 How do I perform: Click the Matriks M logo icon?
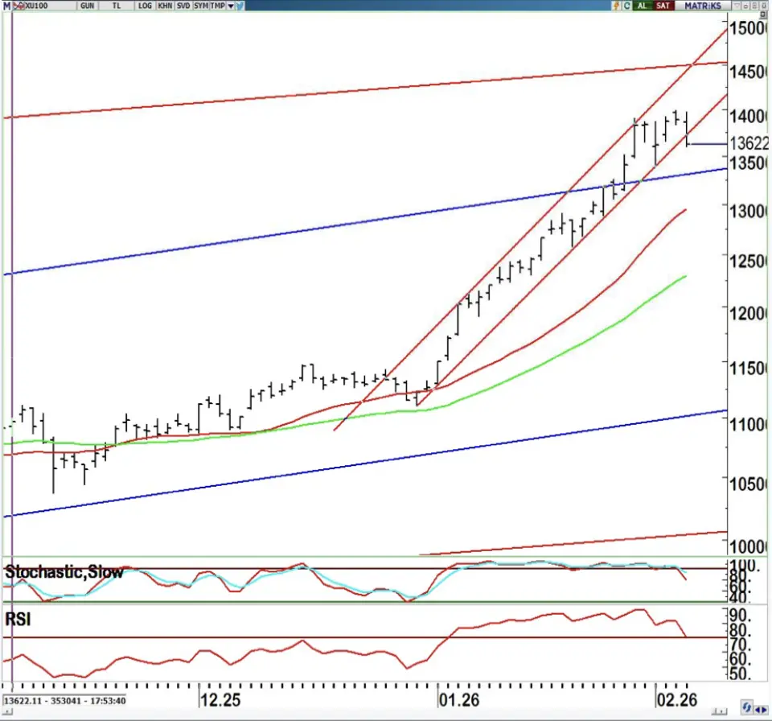pyautogui.click(x=6, y=6)
